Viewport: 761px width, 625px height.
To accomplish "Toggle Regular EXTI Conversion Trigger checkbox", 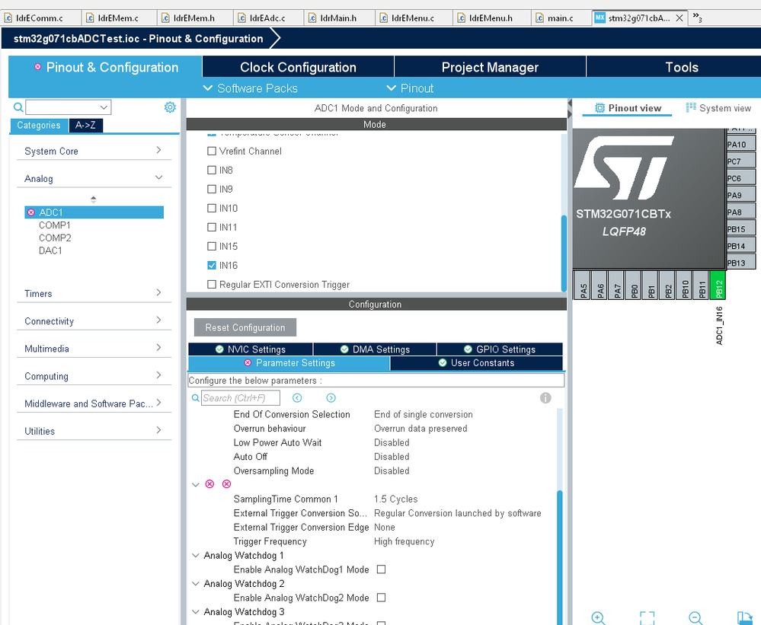I will (212, 285).
